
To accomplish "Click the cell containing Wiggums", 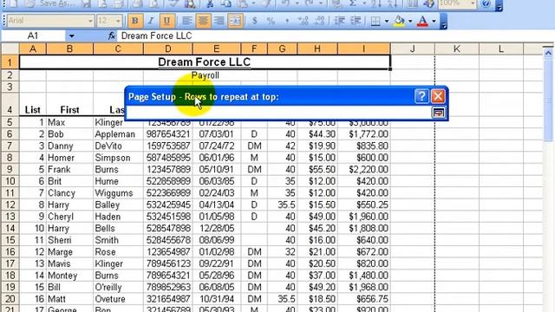I will (118, 193).
